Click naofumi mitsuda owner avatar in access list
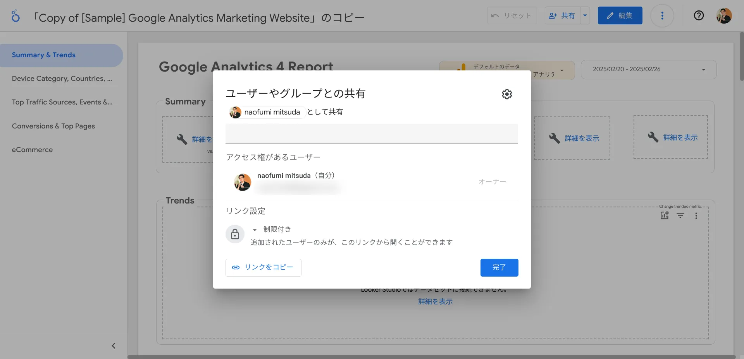The height and width of the screenshot is (359, 744). coord(243,182)
